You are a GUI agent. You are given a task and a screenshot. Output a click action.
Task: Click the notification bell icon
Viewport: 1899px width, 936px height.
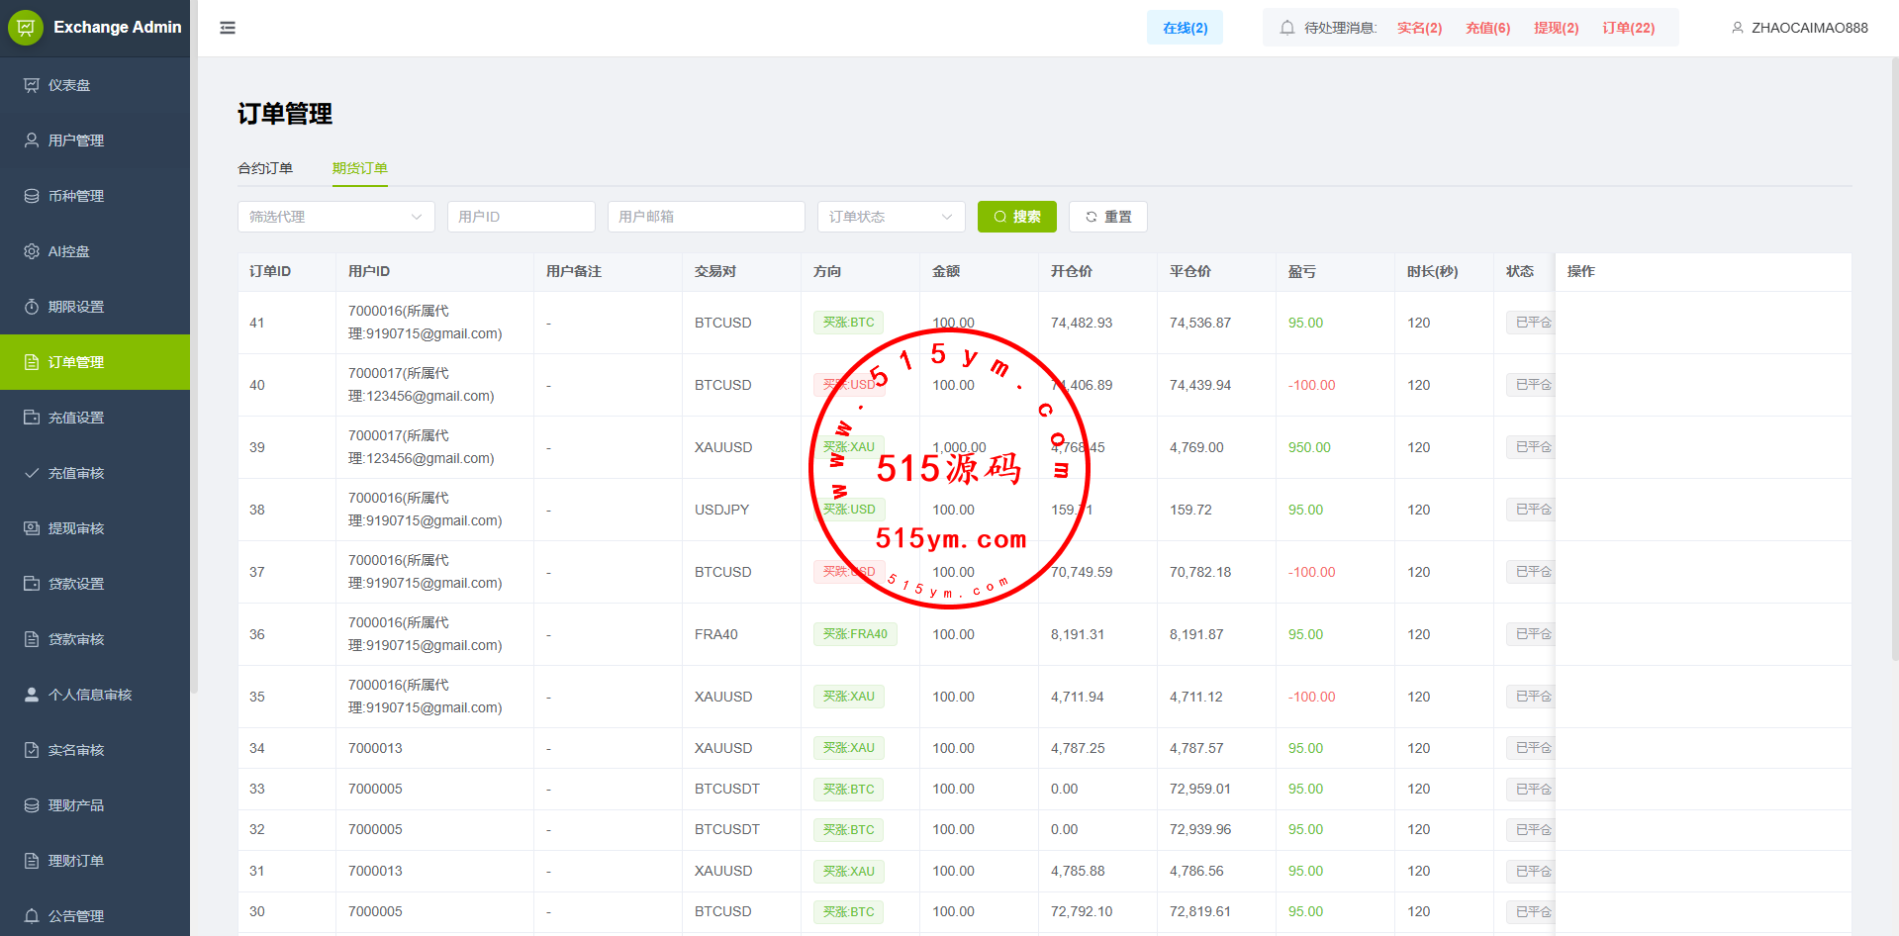pos(1286,28)
